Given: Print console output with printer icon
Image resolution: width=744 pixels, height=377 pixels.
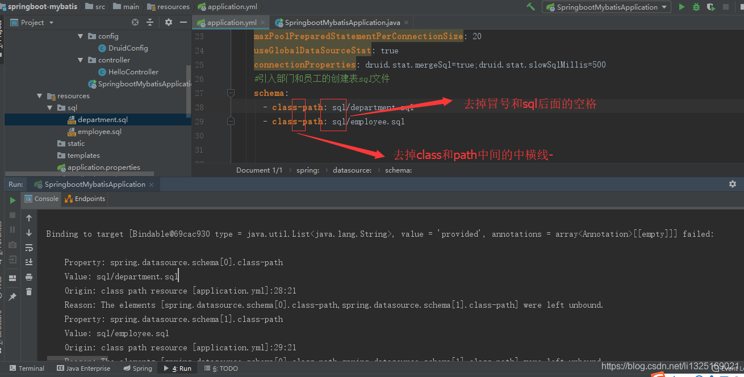Looking at the screenshot, I should tap(29, 277).
